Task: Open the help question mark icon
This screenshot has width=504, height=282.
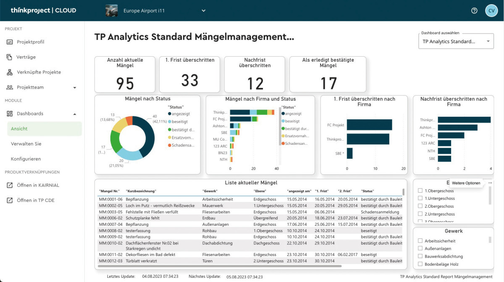Action: 474,10
